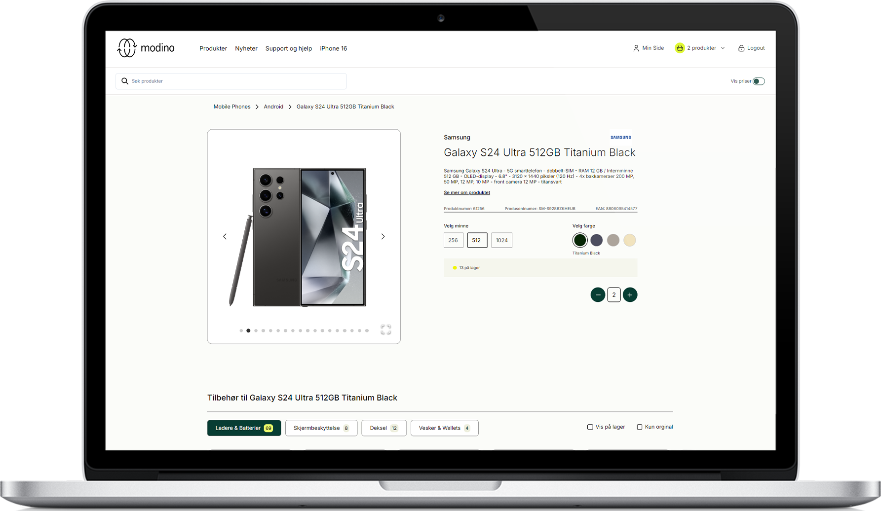881x511 pixels.
Task: Select 512 memory option
Action: pos(477,240)
